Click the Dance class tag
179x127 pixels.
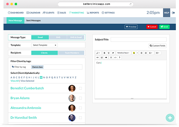click(37, 67)
